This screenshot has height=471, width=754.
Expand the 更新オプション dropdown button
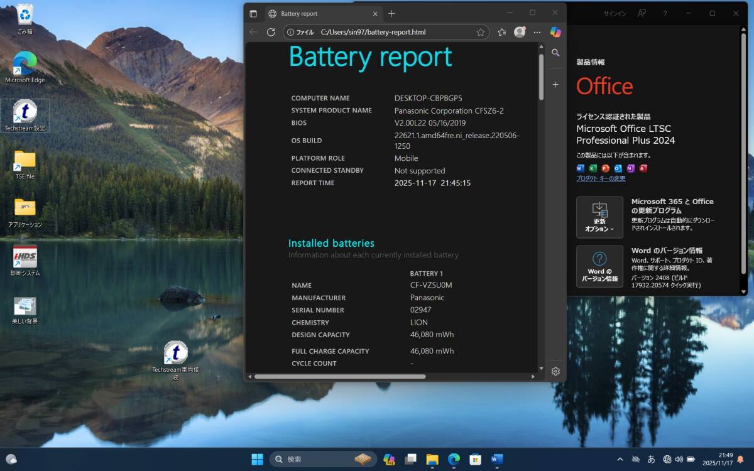click(x=599, y=217)
